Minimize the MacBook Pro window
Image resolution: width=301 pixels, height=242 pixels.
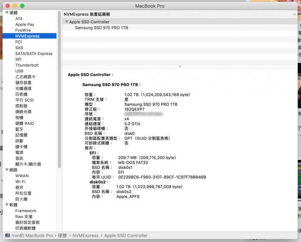point(15,6)
